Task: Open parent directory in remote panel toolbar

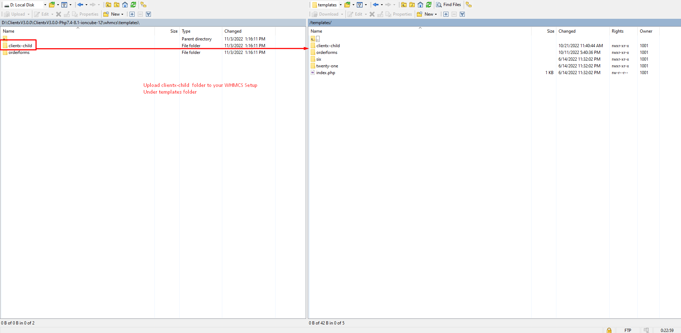Action: (404, 5)
